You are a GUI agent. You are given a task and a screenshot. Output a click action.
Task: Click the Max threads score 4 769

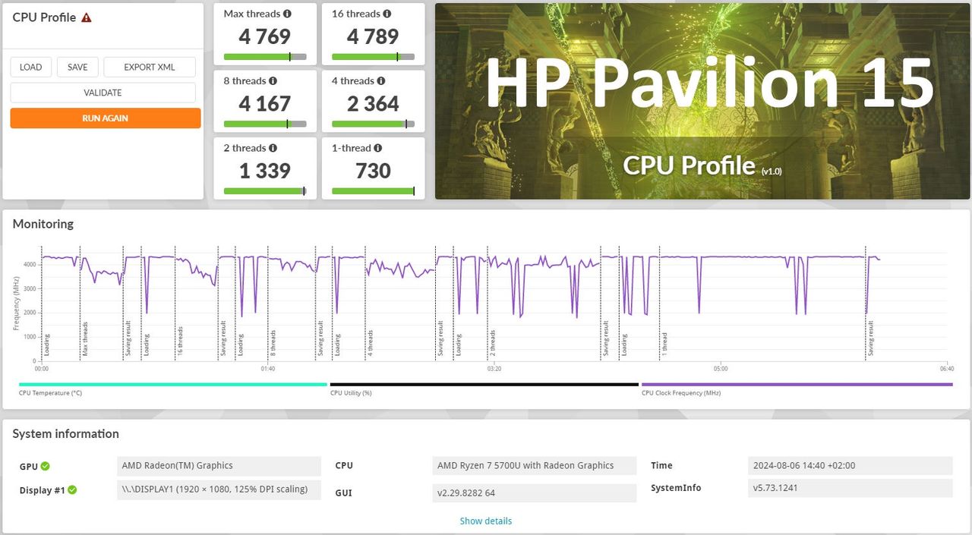265,36
